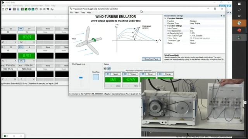Screen dimensions: 248x139
Task: Open Instruments menu in LVDAC-EMS window
Action: click(18, 6)
